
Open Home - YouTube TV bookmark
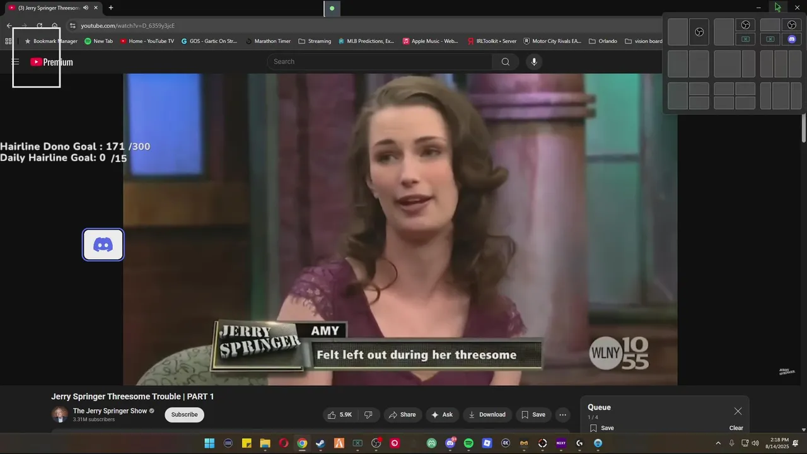147,41
